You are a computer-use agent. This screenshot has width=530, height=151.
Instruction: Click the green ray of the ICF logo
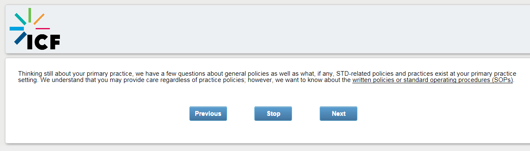[29, 15]
